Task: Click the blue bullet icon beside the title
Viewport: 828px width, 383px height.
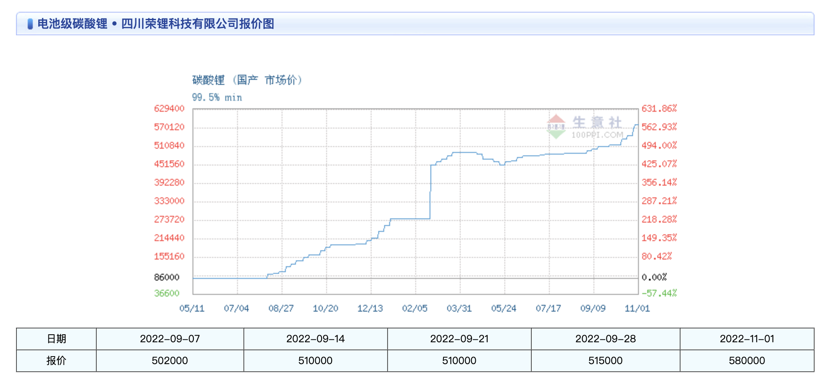Action: (x=30, y=24)
